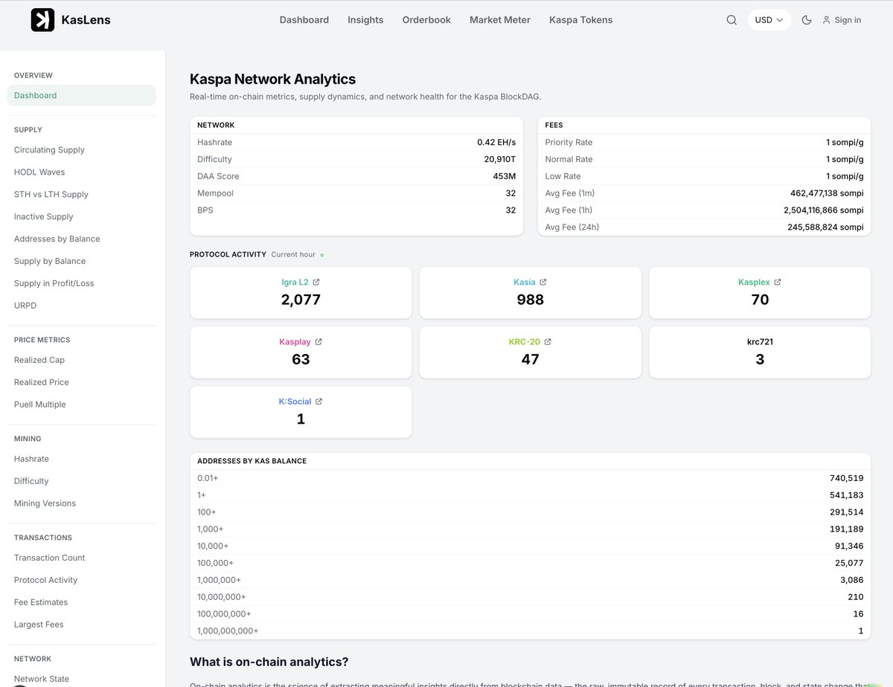Open Largest Fees page
893x687 pixels.
39,625
